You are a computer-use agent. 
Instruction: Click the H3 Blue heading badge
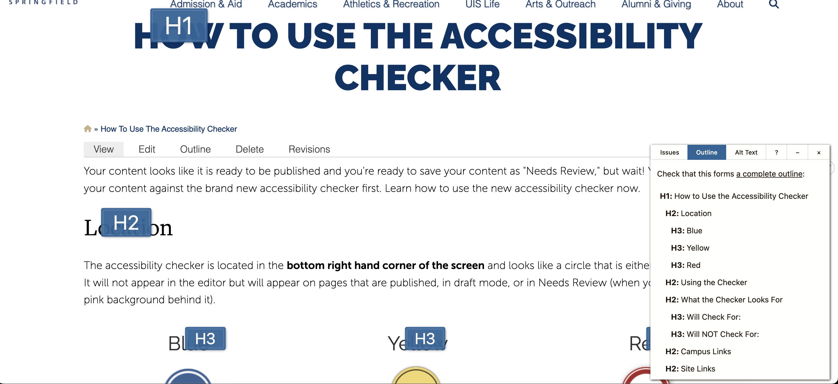pos(205,339)
